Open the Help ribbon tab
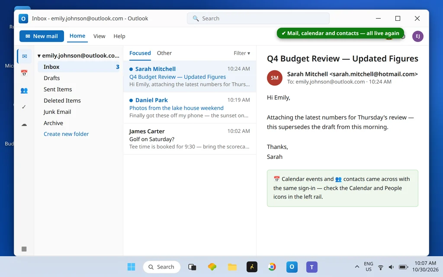The height and width of the screenshot is (277, 443). pos(119,36)
